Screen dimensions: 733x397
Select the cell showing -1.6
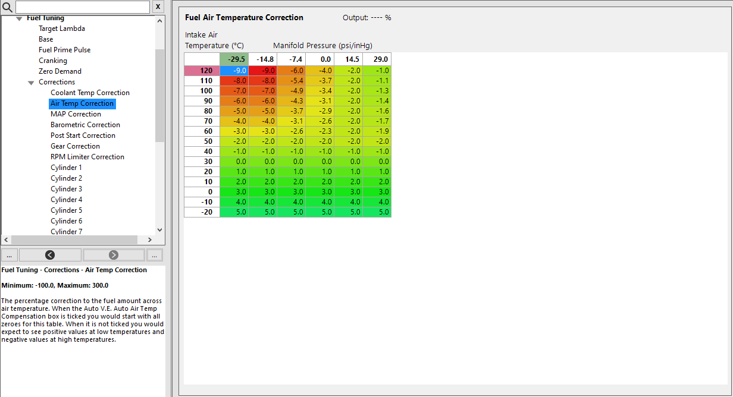[377, 111]
